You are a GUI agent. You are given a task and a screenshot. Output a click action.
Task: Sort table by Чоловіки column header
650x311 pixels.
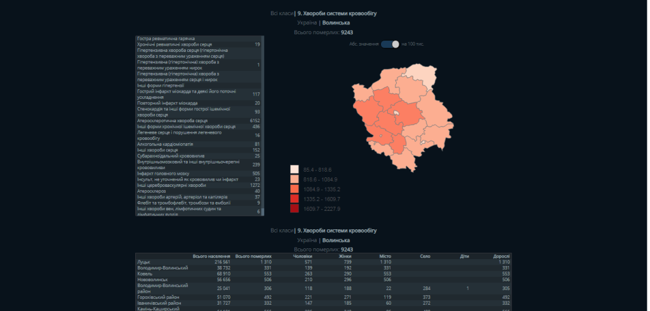pyautogui.click(x=302, y=257)
